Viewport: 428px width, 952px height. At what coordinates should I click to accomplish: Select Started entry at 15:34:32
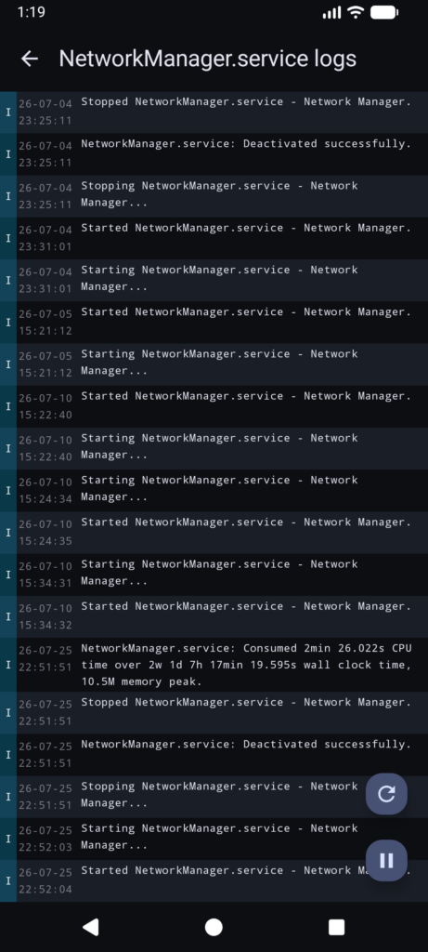214,617
